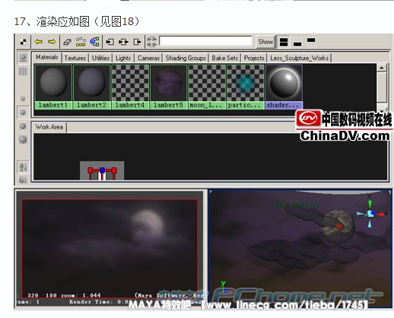Screen dimensions: 394x318
Task: Show top and bottom tabs layout icon
Action: [x=284, y=42]
